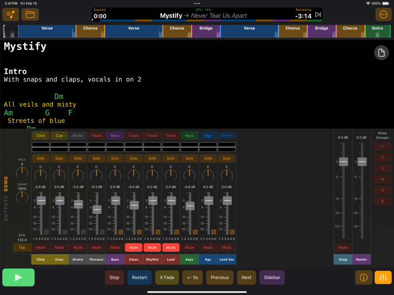Click the Master channel fader handle
Screen dimensions: 394x295
coord(362,162)
